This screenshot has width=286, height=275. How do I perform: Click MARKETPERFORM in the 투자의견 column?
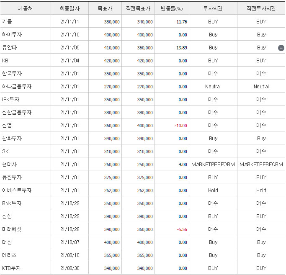tap(213, 164)
